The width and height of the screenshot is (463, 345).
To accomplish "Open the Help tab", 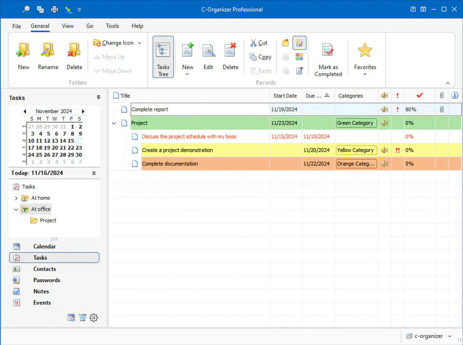I will tap(137, 26).
